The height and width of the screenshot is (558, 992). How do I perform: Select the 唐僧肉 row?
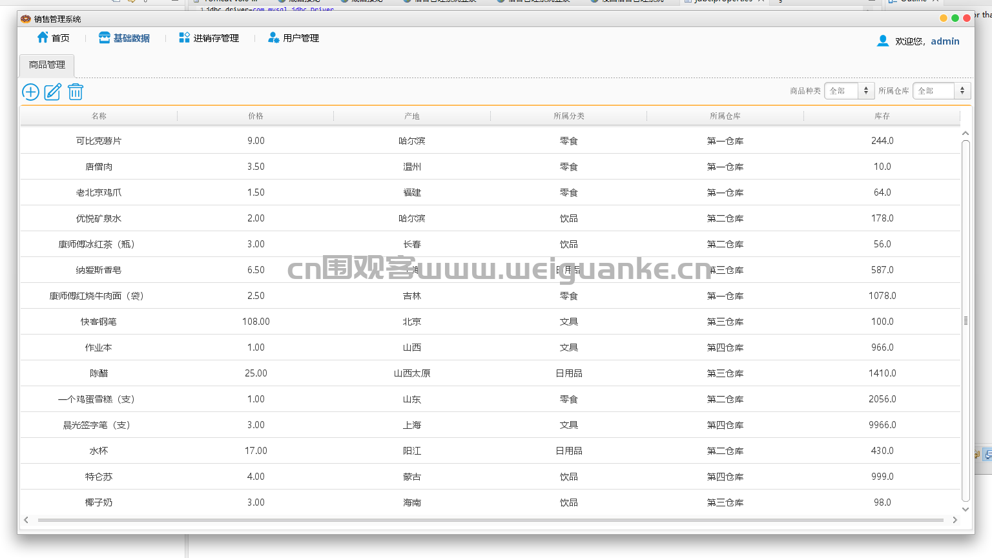[490, 167]
